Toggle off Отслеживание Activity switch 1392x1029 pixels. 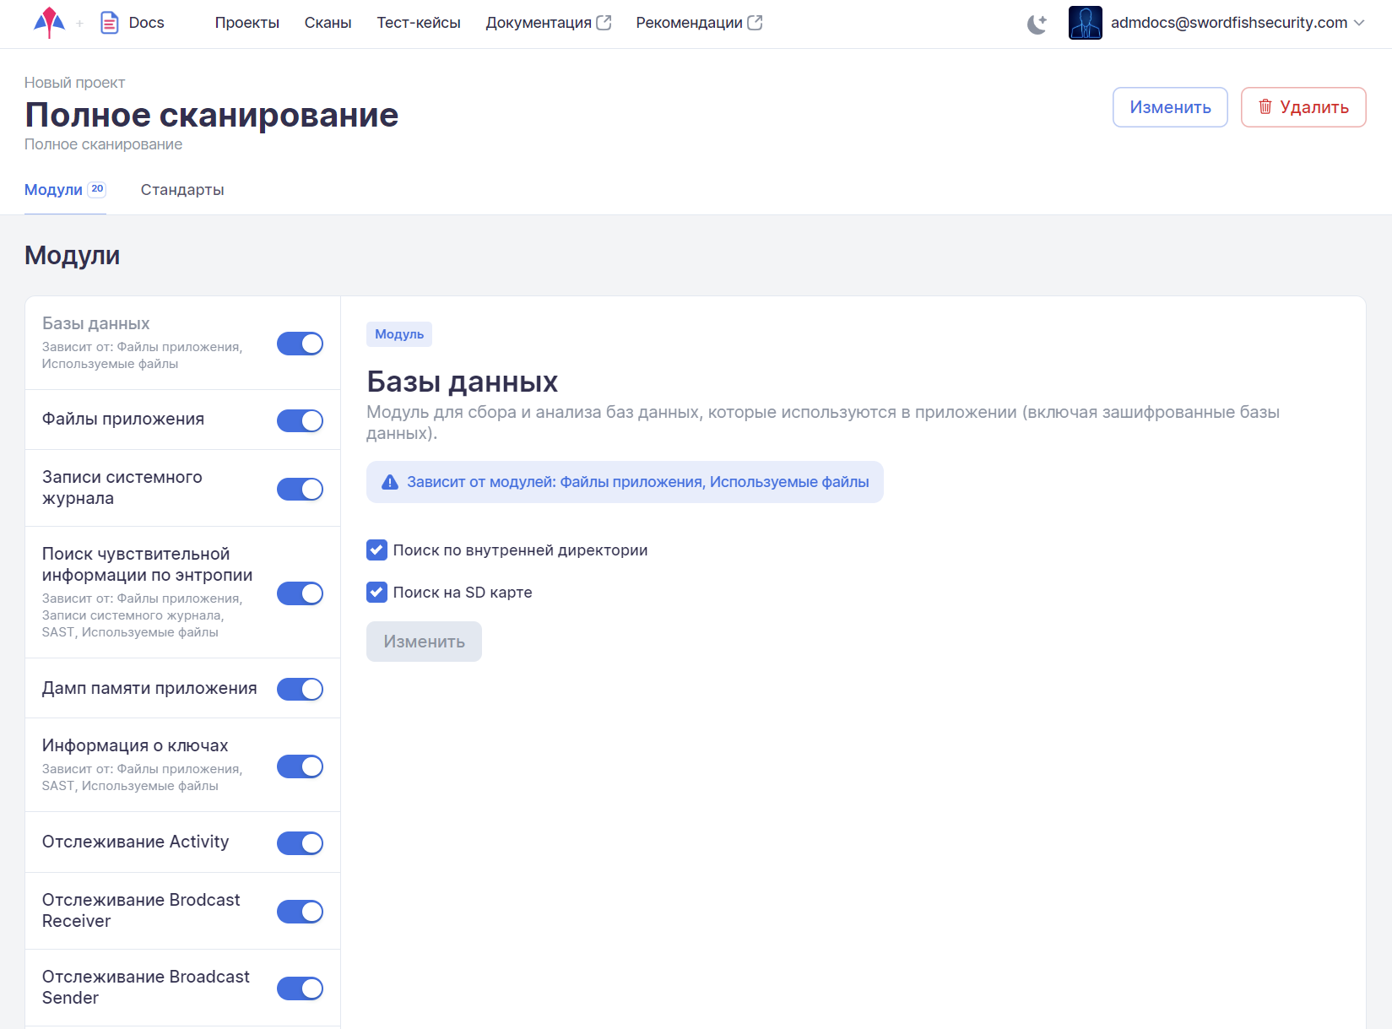[x=300, y=842]
